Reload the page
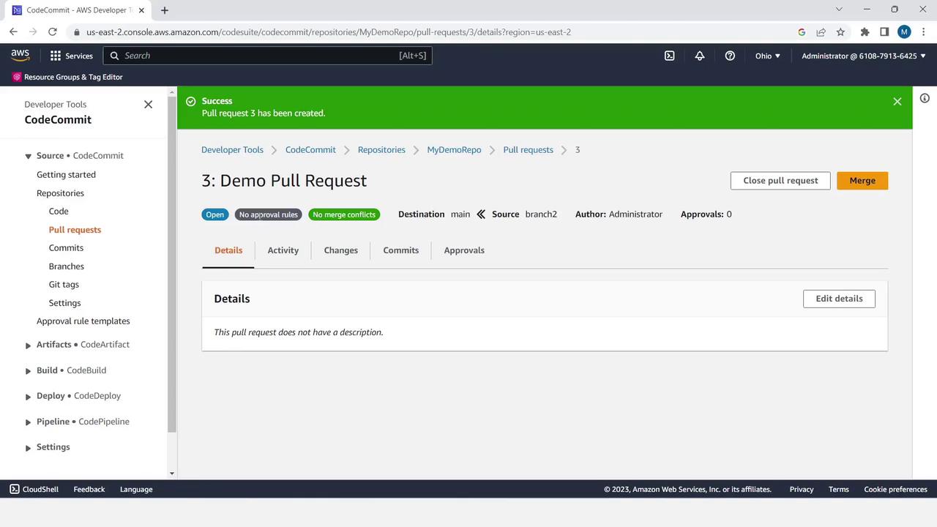The height and width of the screenshot is (527, 937). (53, 31)
